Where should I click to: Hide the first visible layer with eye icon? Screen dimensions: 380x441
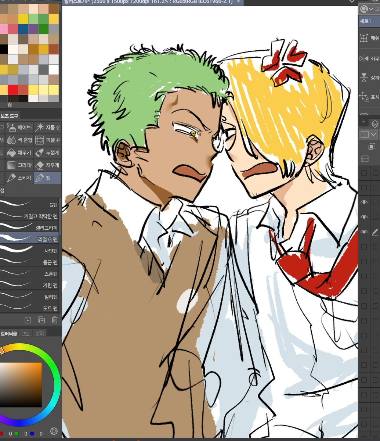(364, 202)
